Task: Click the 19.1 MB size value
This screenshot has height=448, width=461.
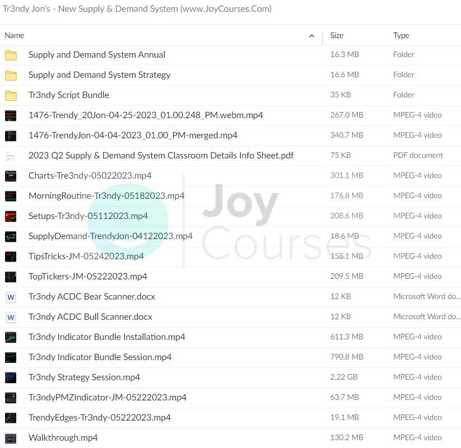Action: (x=344, y=417)
